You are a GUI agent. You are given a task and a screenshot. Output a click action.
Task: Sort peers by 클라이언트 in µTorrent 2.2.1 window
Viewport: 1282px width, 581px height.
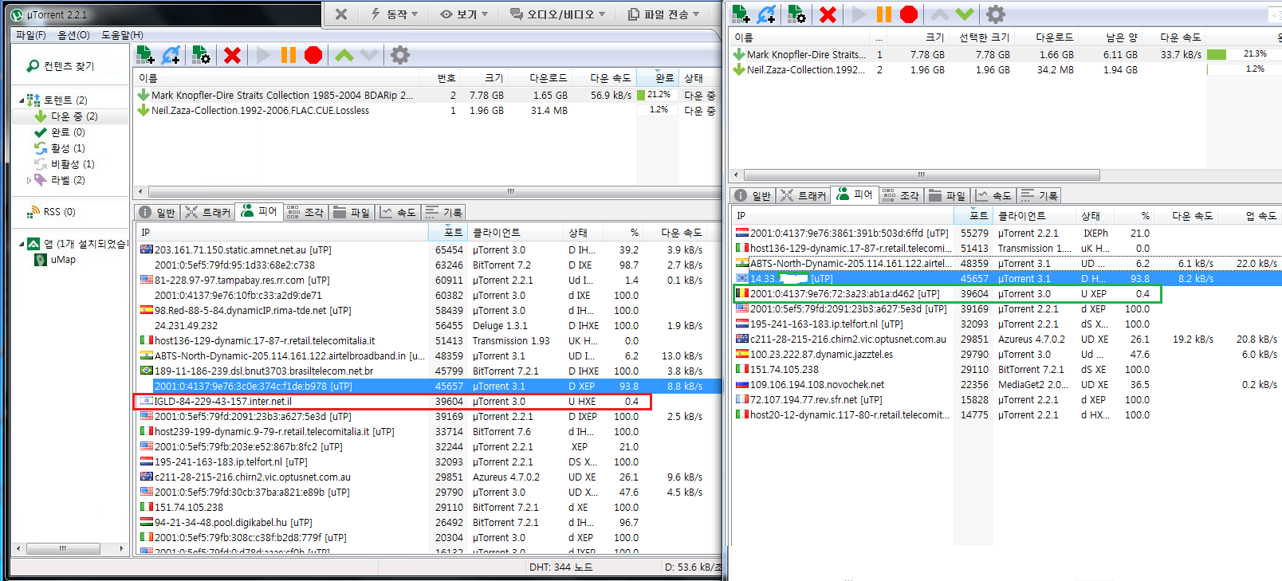click(x=514, y=233)
